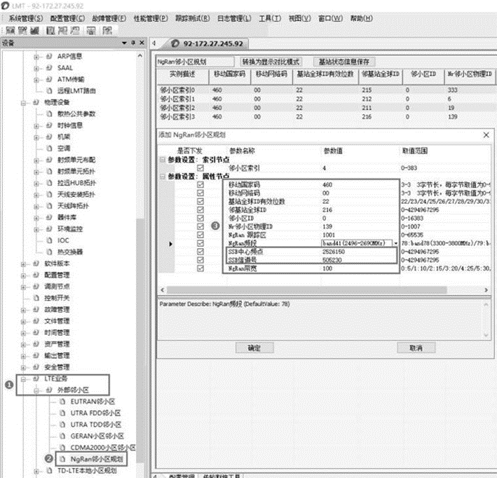497x478 pixels.
Task: Select the UTRA TDD邻小区 tree item
Action: (96, 425)
